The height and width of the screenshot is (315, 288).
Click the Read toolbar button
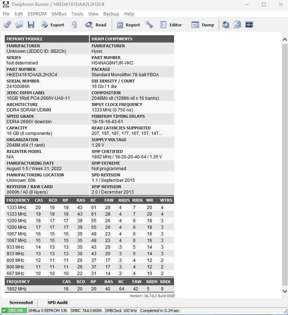96,25
